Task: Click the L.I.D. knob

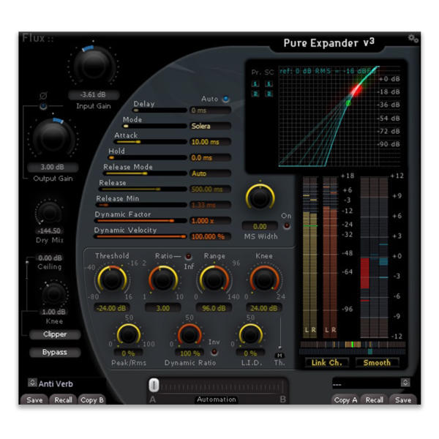Action: tap(250, 334)
